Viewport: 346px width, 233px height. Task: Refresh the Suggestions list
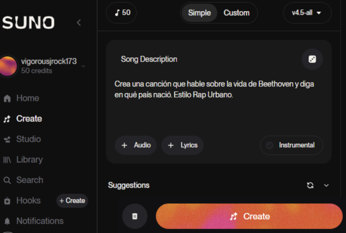tap(310, 185)
